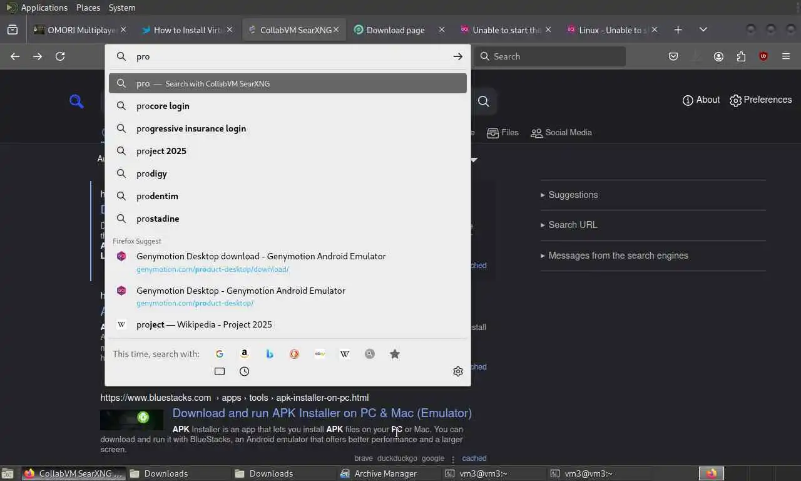This screenshot has width=801, height=481.
Task: Click the toolbar Search field
Action: tap(551, 56)
